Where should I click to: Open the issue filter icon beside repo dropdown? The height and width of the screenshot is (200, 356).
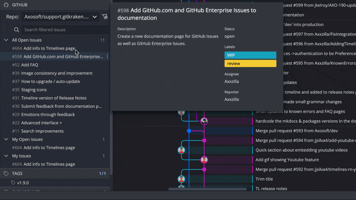pyautogui.click(x=105, y=17)
